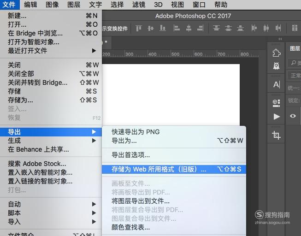The image size is (301, 236).
Task: Open the owl-shaped plugin panel icon
Action: [276, 66]
